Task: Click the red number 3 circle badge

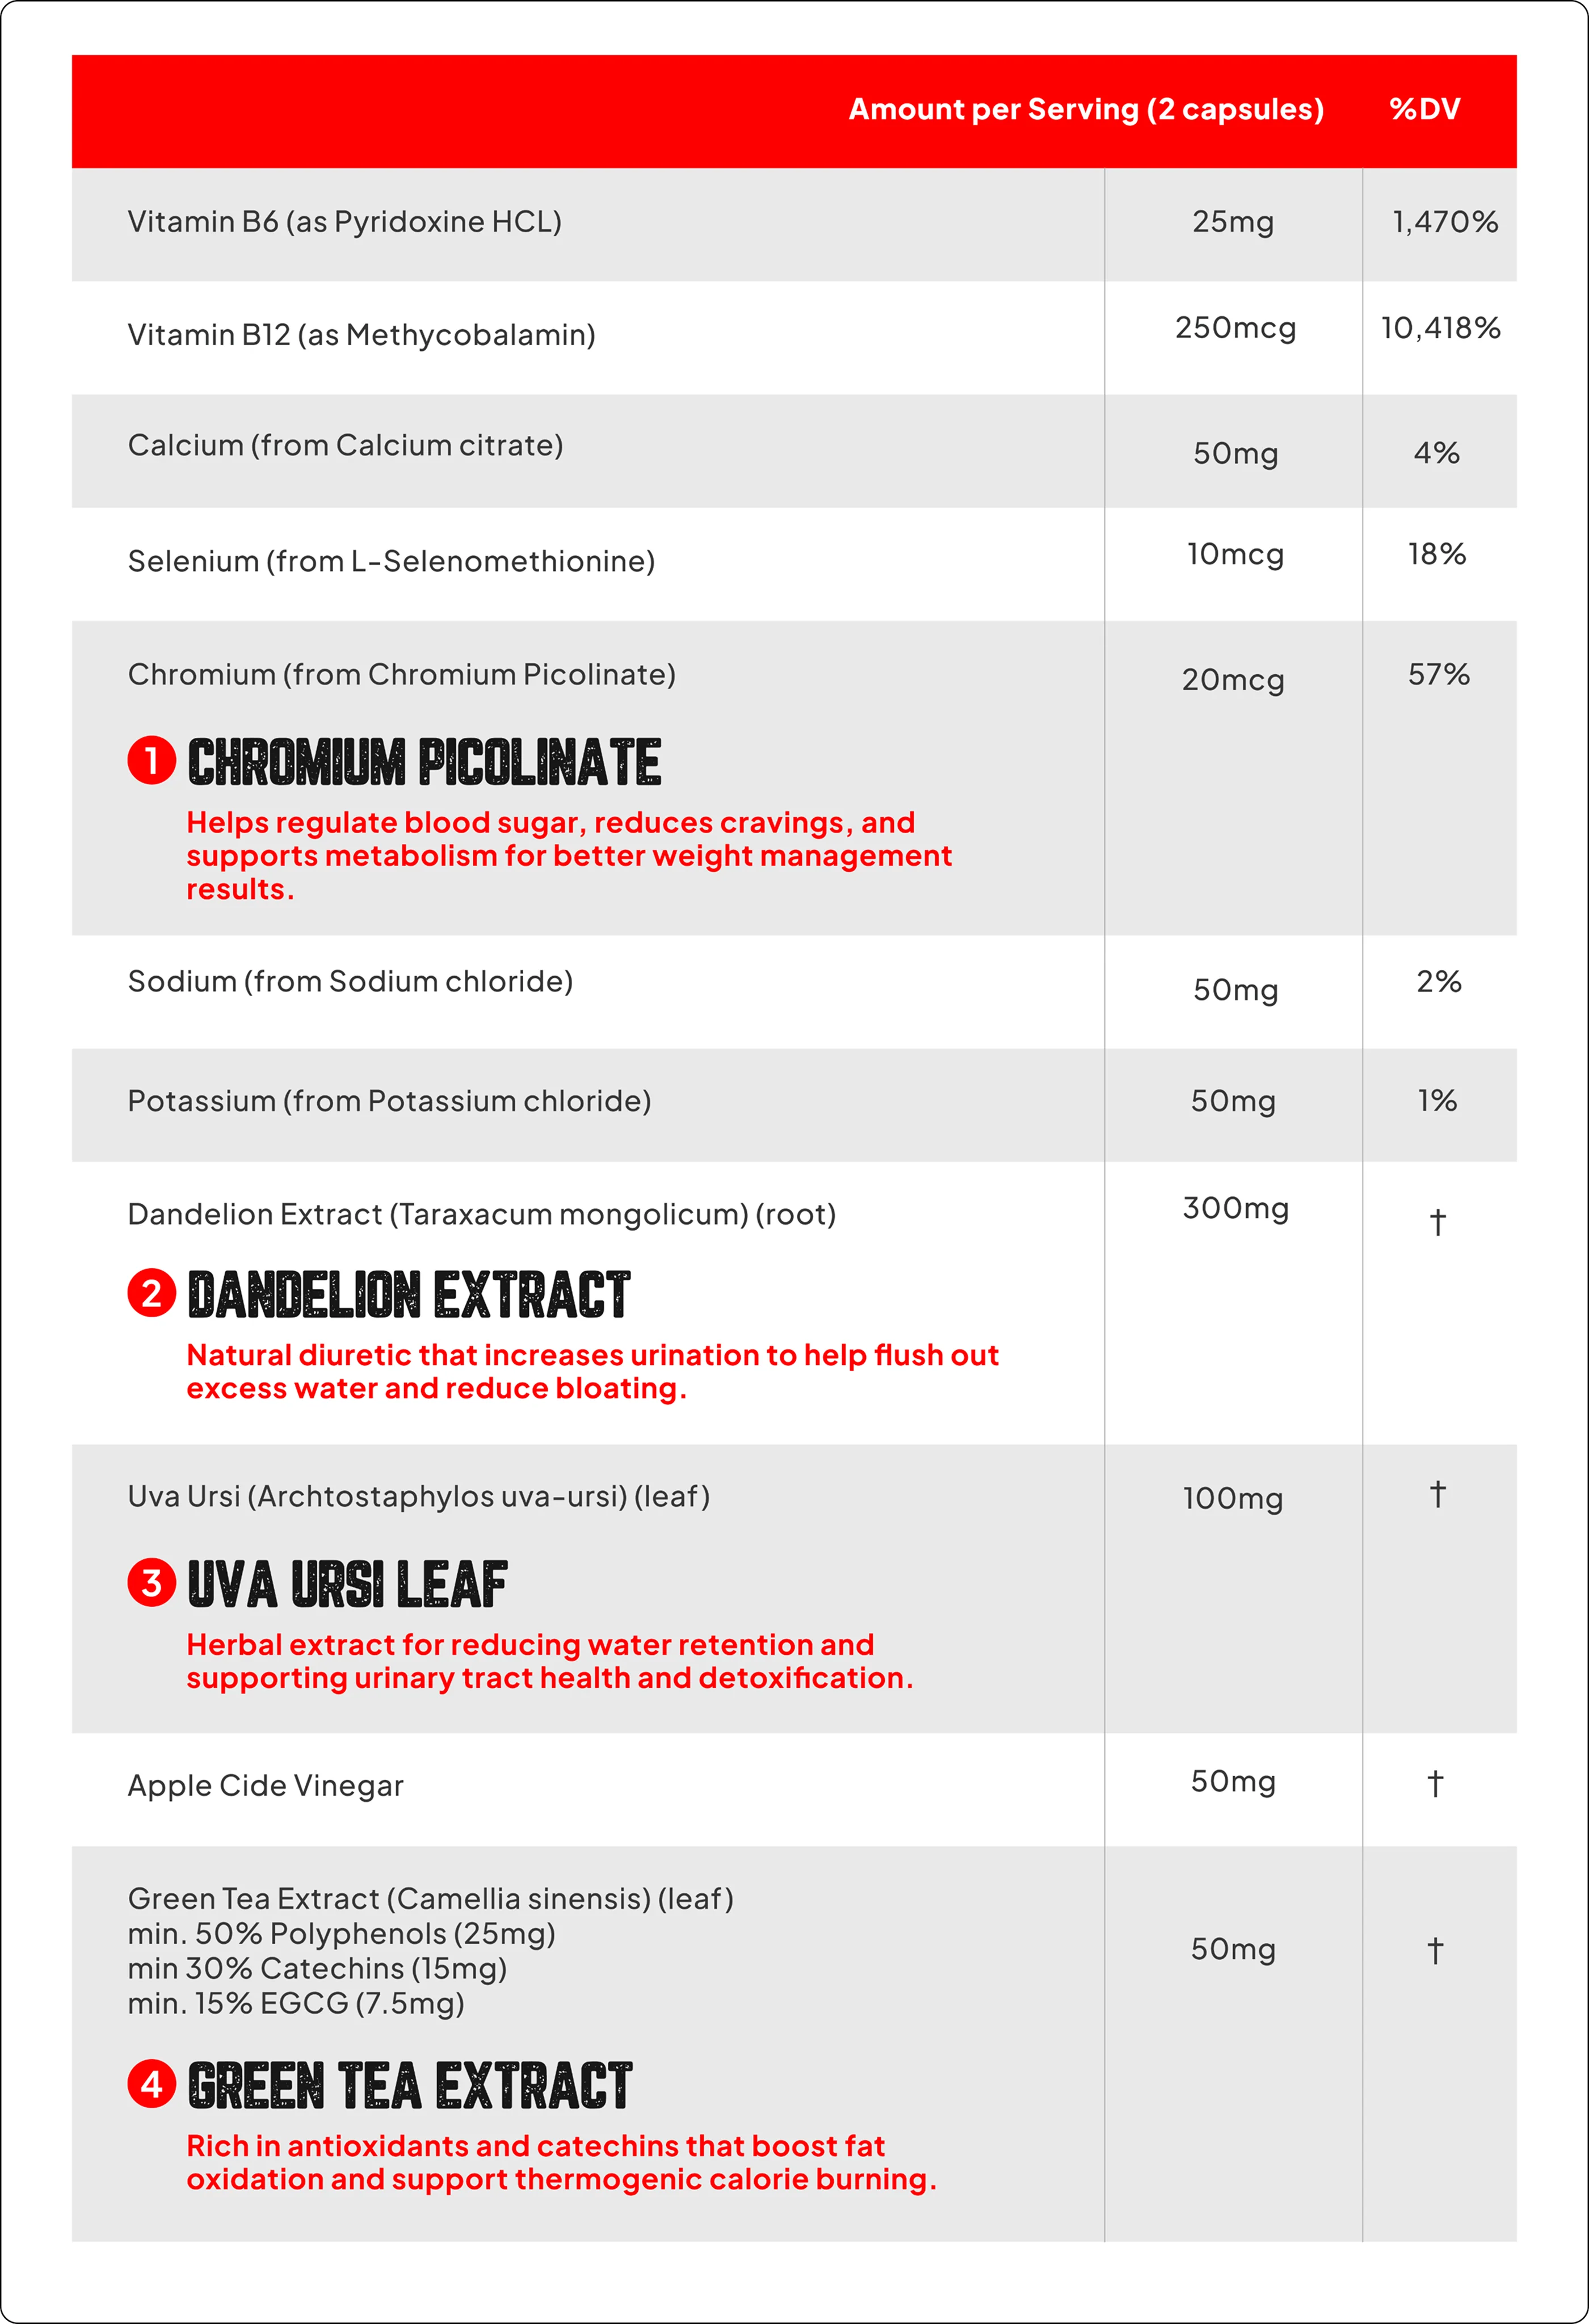Action: [x=152, y=1583]
